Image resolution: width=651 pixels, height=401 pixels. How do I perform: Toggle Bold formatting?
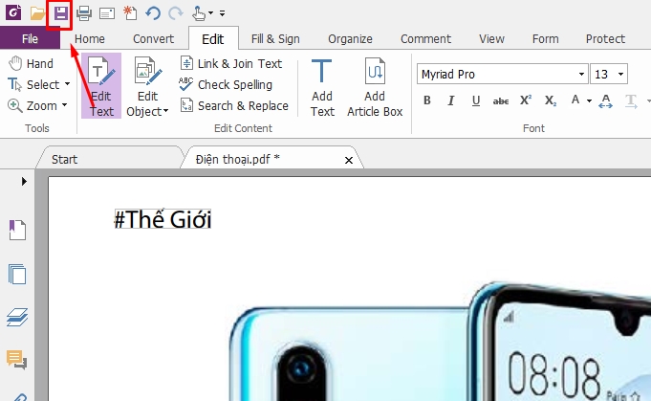click(x=426, y=100)
